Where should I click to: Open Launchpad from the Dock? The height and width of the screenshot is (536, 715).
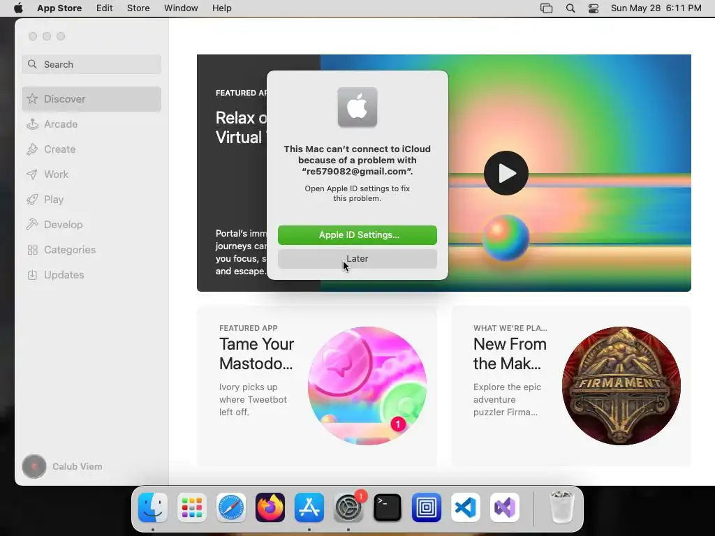(x=191, y=507)
